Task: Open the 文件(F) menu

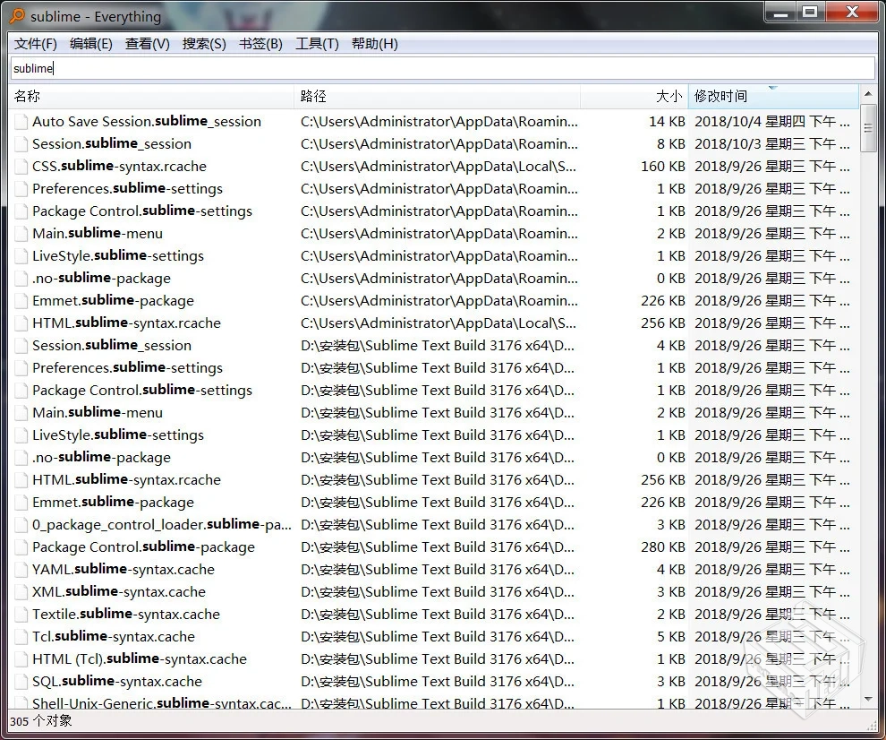Action: (x=36, y=44)
